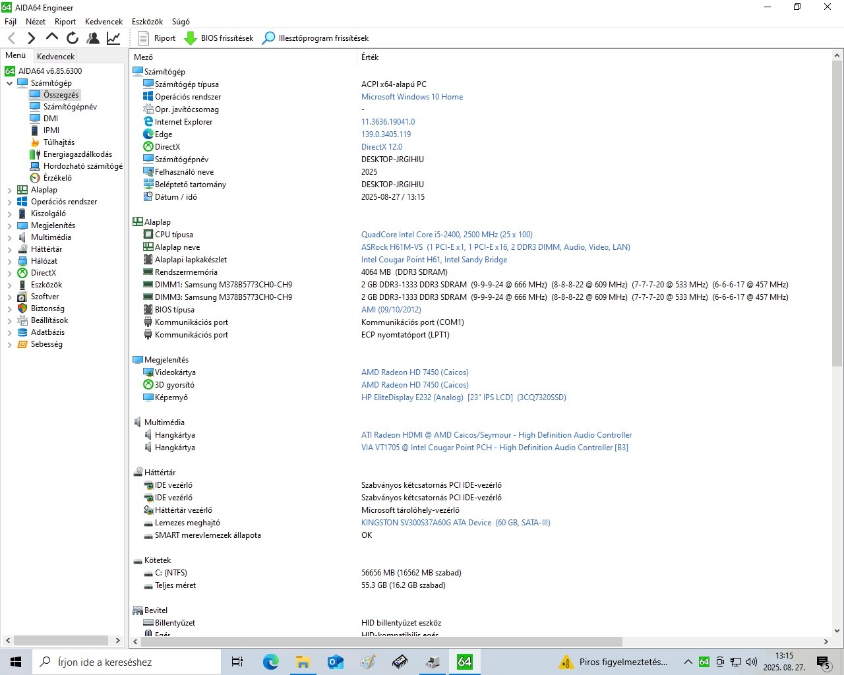The height and width of the screenshot is (675, 844).
Task: Select the Biztonság tree item
Action: pyautogui.click(x=47, y=308)
